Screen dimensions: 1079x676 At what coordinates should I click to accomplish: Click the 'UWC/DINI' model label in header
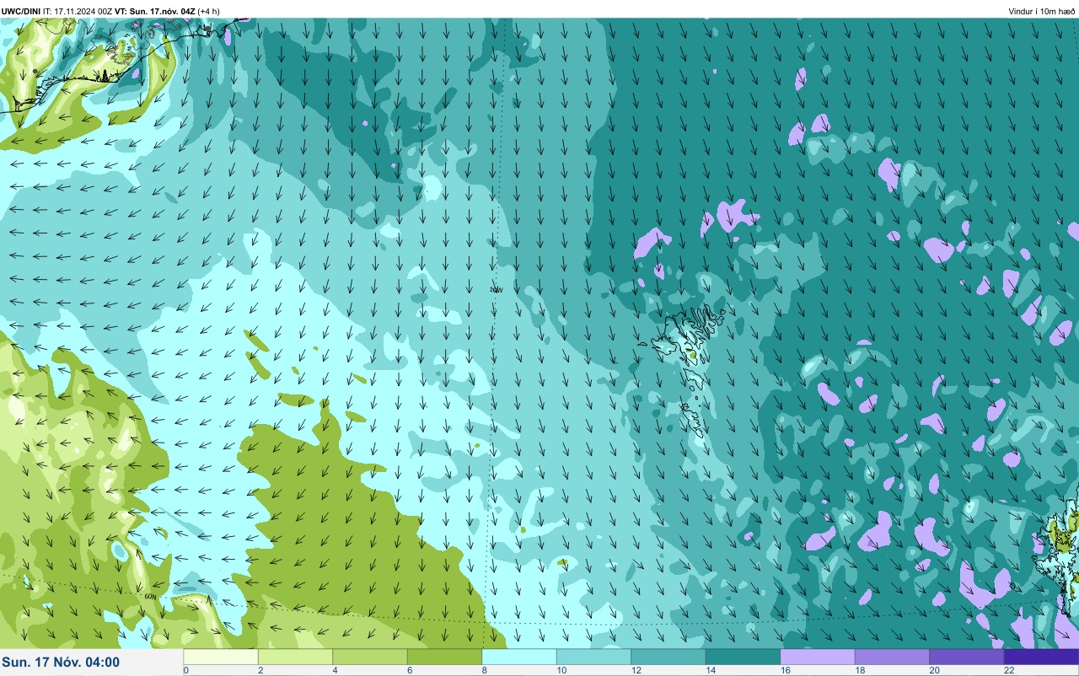[20, 11]
